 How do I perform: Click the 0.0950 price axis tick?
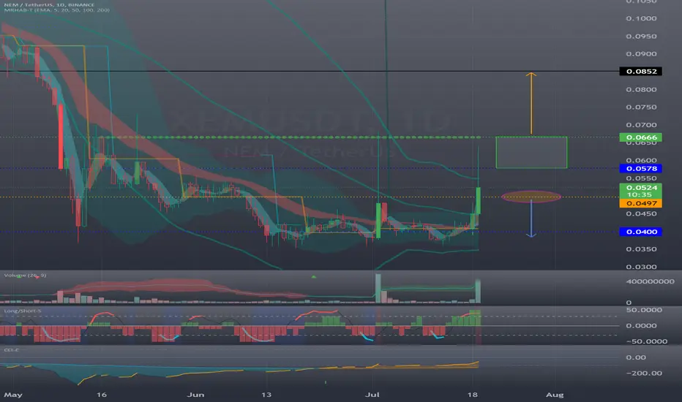click(x=641, y=36)
